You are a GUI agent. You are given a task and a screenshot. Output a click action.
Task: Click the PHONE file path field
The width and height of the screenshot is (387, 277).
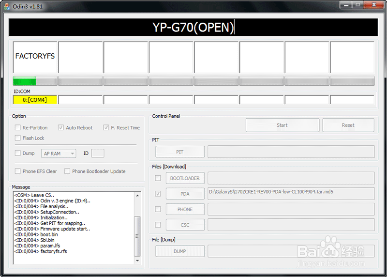click(291, 209)
